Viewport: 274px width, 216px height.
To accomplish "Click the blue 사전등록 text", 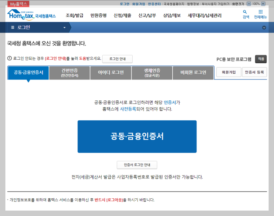I will pyautogui.click(x=128, y=109).
